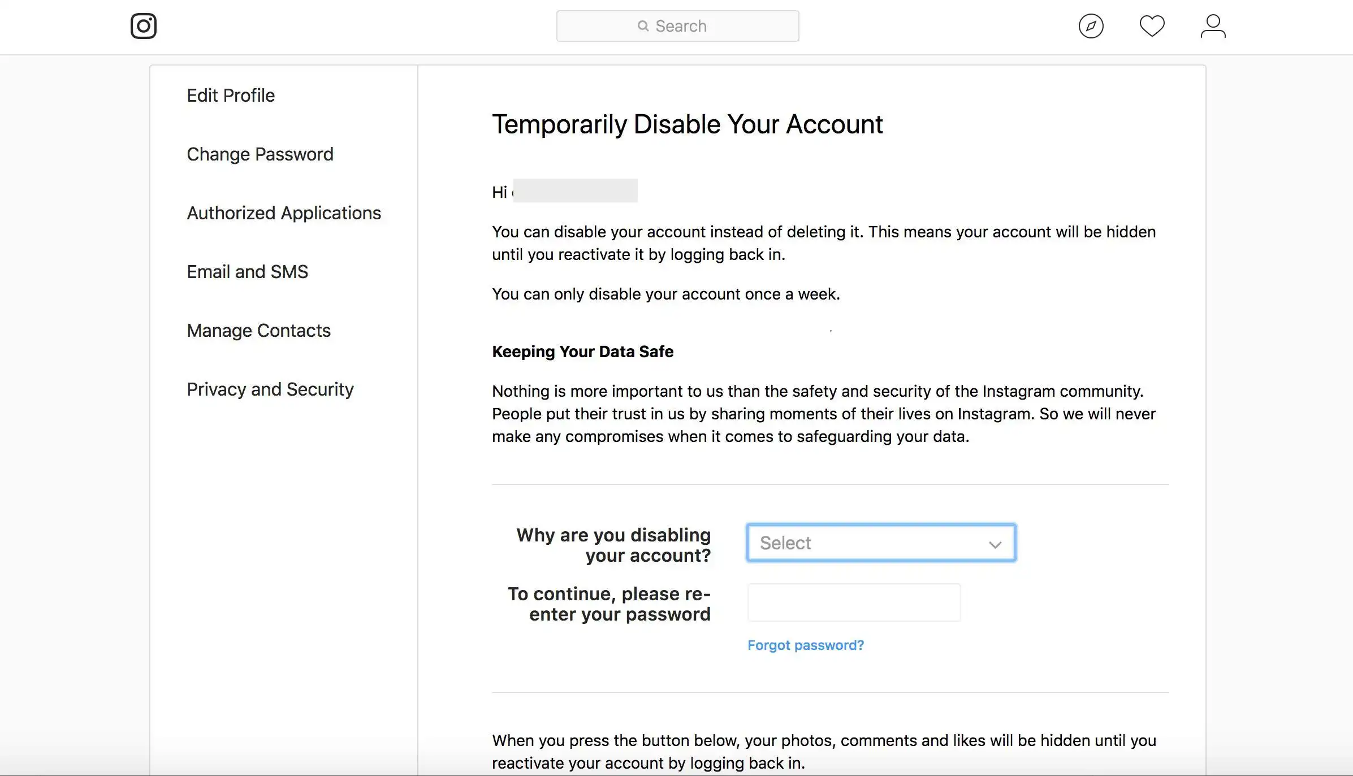Image resolution: width=1353 pixels, height=776 pixels.
Task: Navigate to Edit Profile section
Action: tap(231, 95)
